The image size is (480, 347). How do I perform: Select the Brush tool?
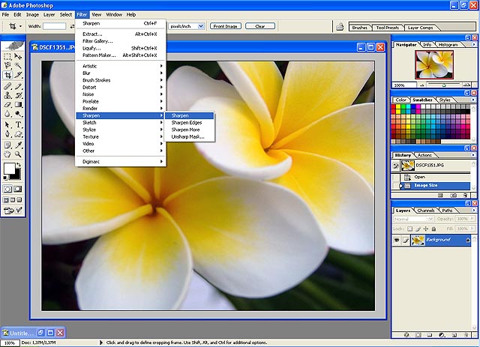[18, 86]
